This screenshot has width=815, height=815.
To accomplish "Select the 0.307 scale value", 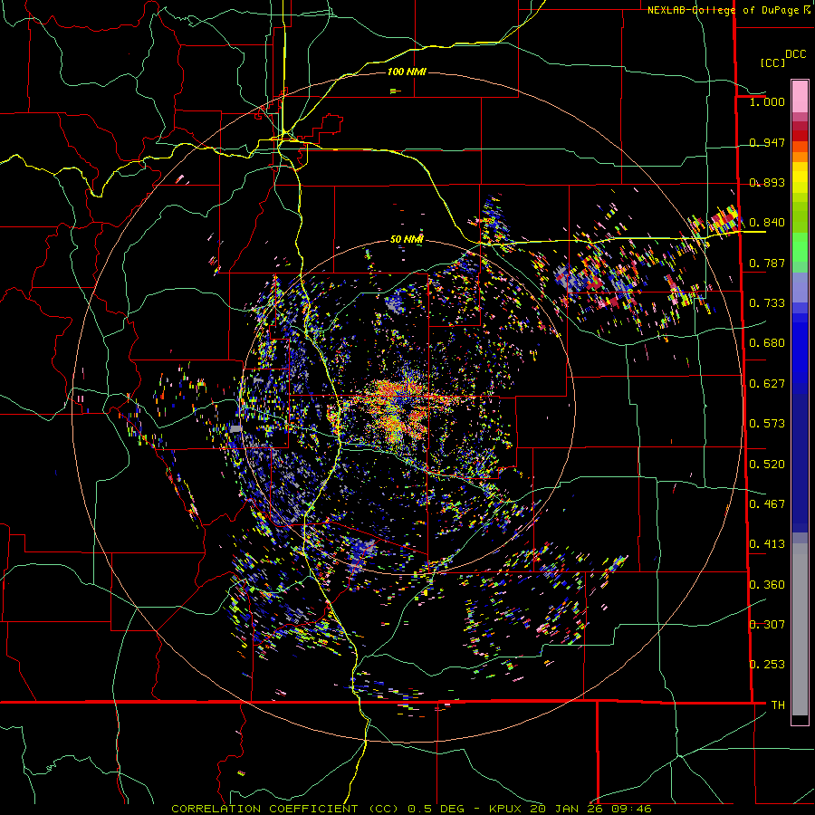I will (x=767, y=624).
